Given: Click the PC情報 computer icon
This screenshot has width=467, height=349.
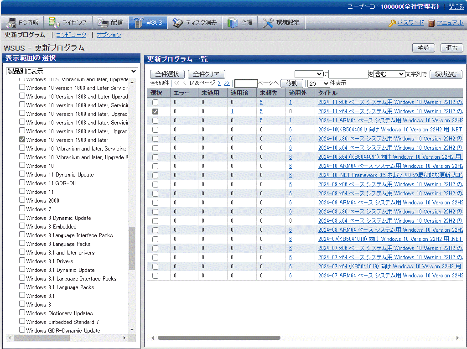Looking at the screenshot, I should [11, 23].
